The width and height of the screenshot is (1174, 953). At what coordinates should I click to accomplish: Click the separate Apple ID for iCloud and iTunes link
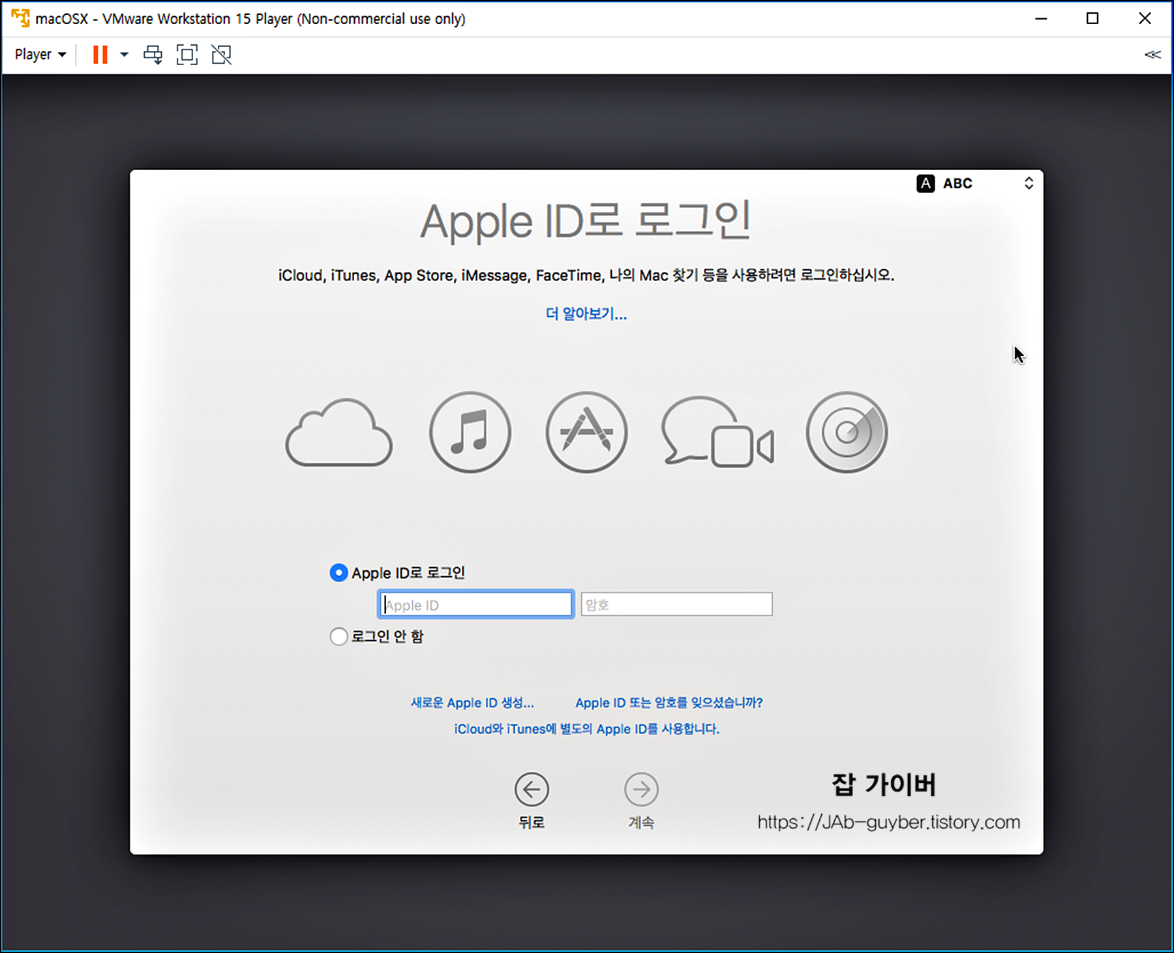(586, 729)
